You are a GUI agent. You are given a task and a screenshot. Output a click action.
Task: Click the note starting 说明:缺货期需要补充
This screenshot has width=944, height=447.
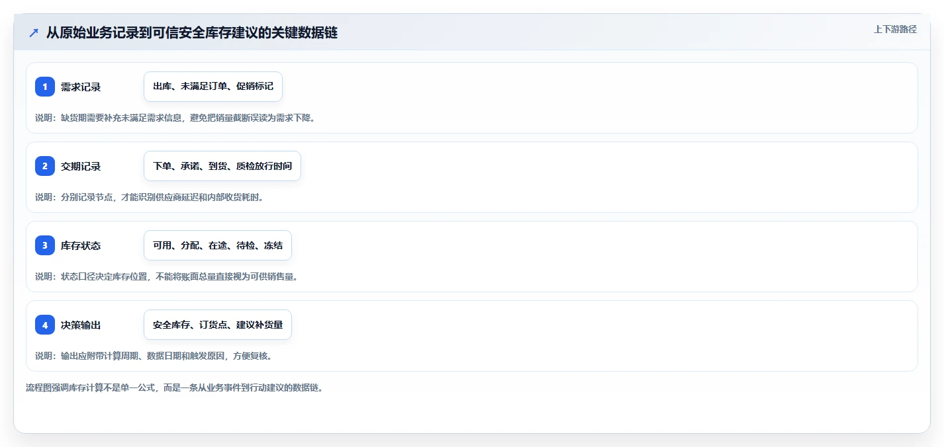pyautogui.click(x=175, y=118)
